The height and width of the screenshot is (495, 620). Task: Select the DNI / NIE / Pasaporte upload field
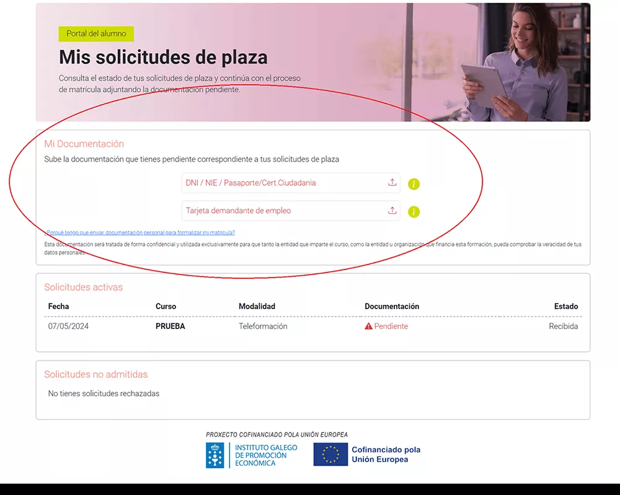click(291, 183)
